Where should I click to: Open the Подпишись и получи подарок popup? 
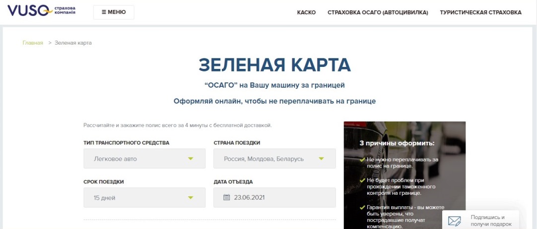pos(480,221)
